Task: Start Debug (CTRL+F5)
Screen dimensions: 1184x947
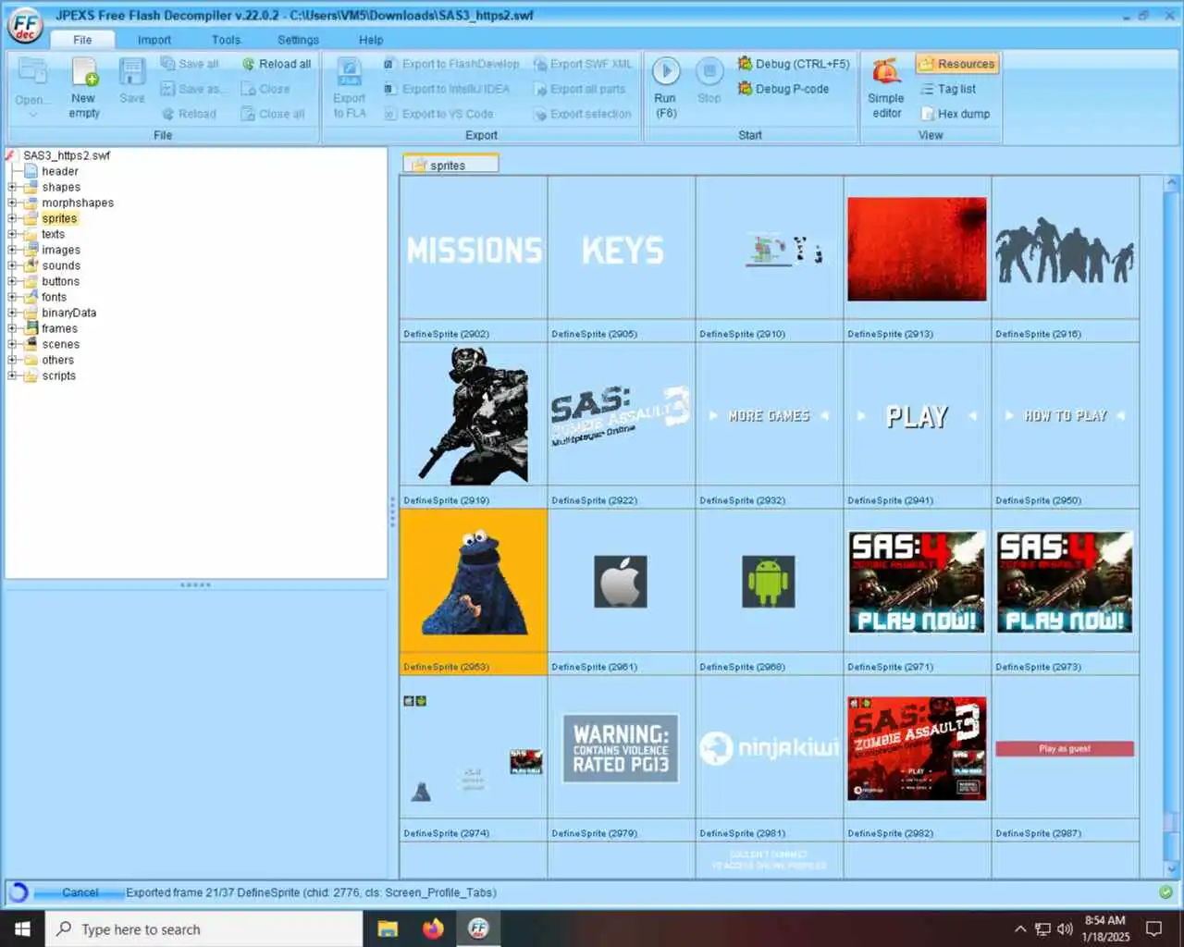Action: coord(793,64)
